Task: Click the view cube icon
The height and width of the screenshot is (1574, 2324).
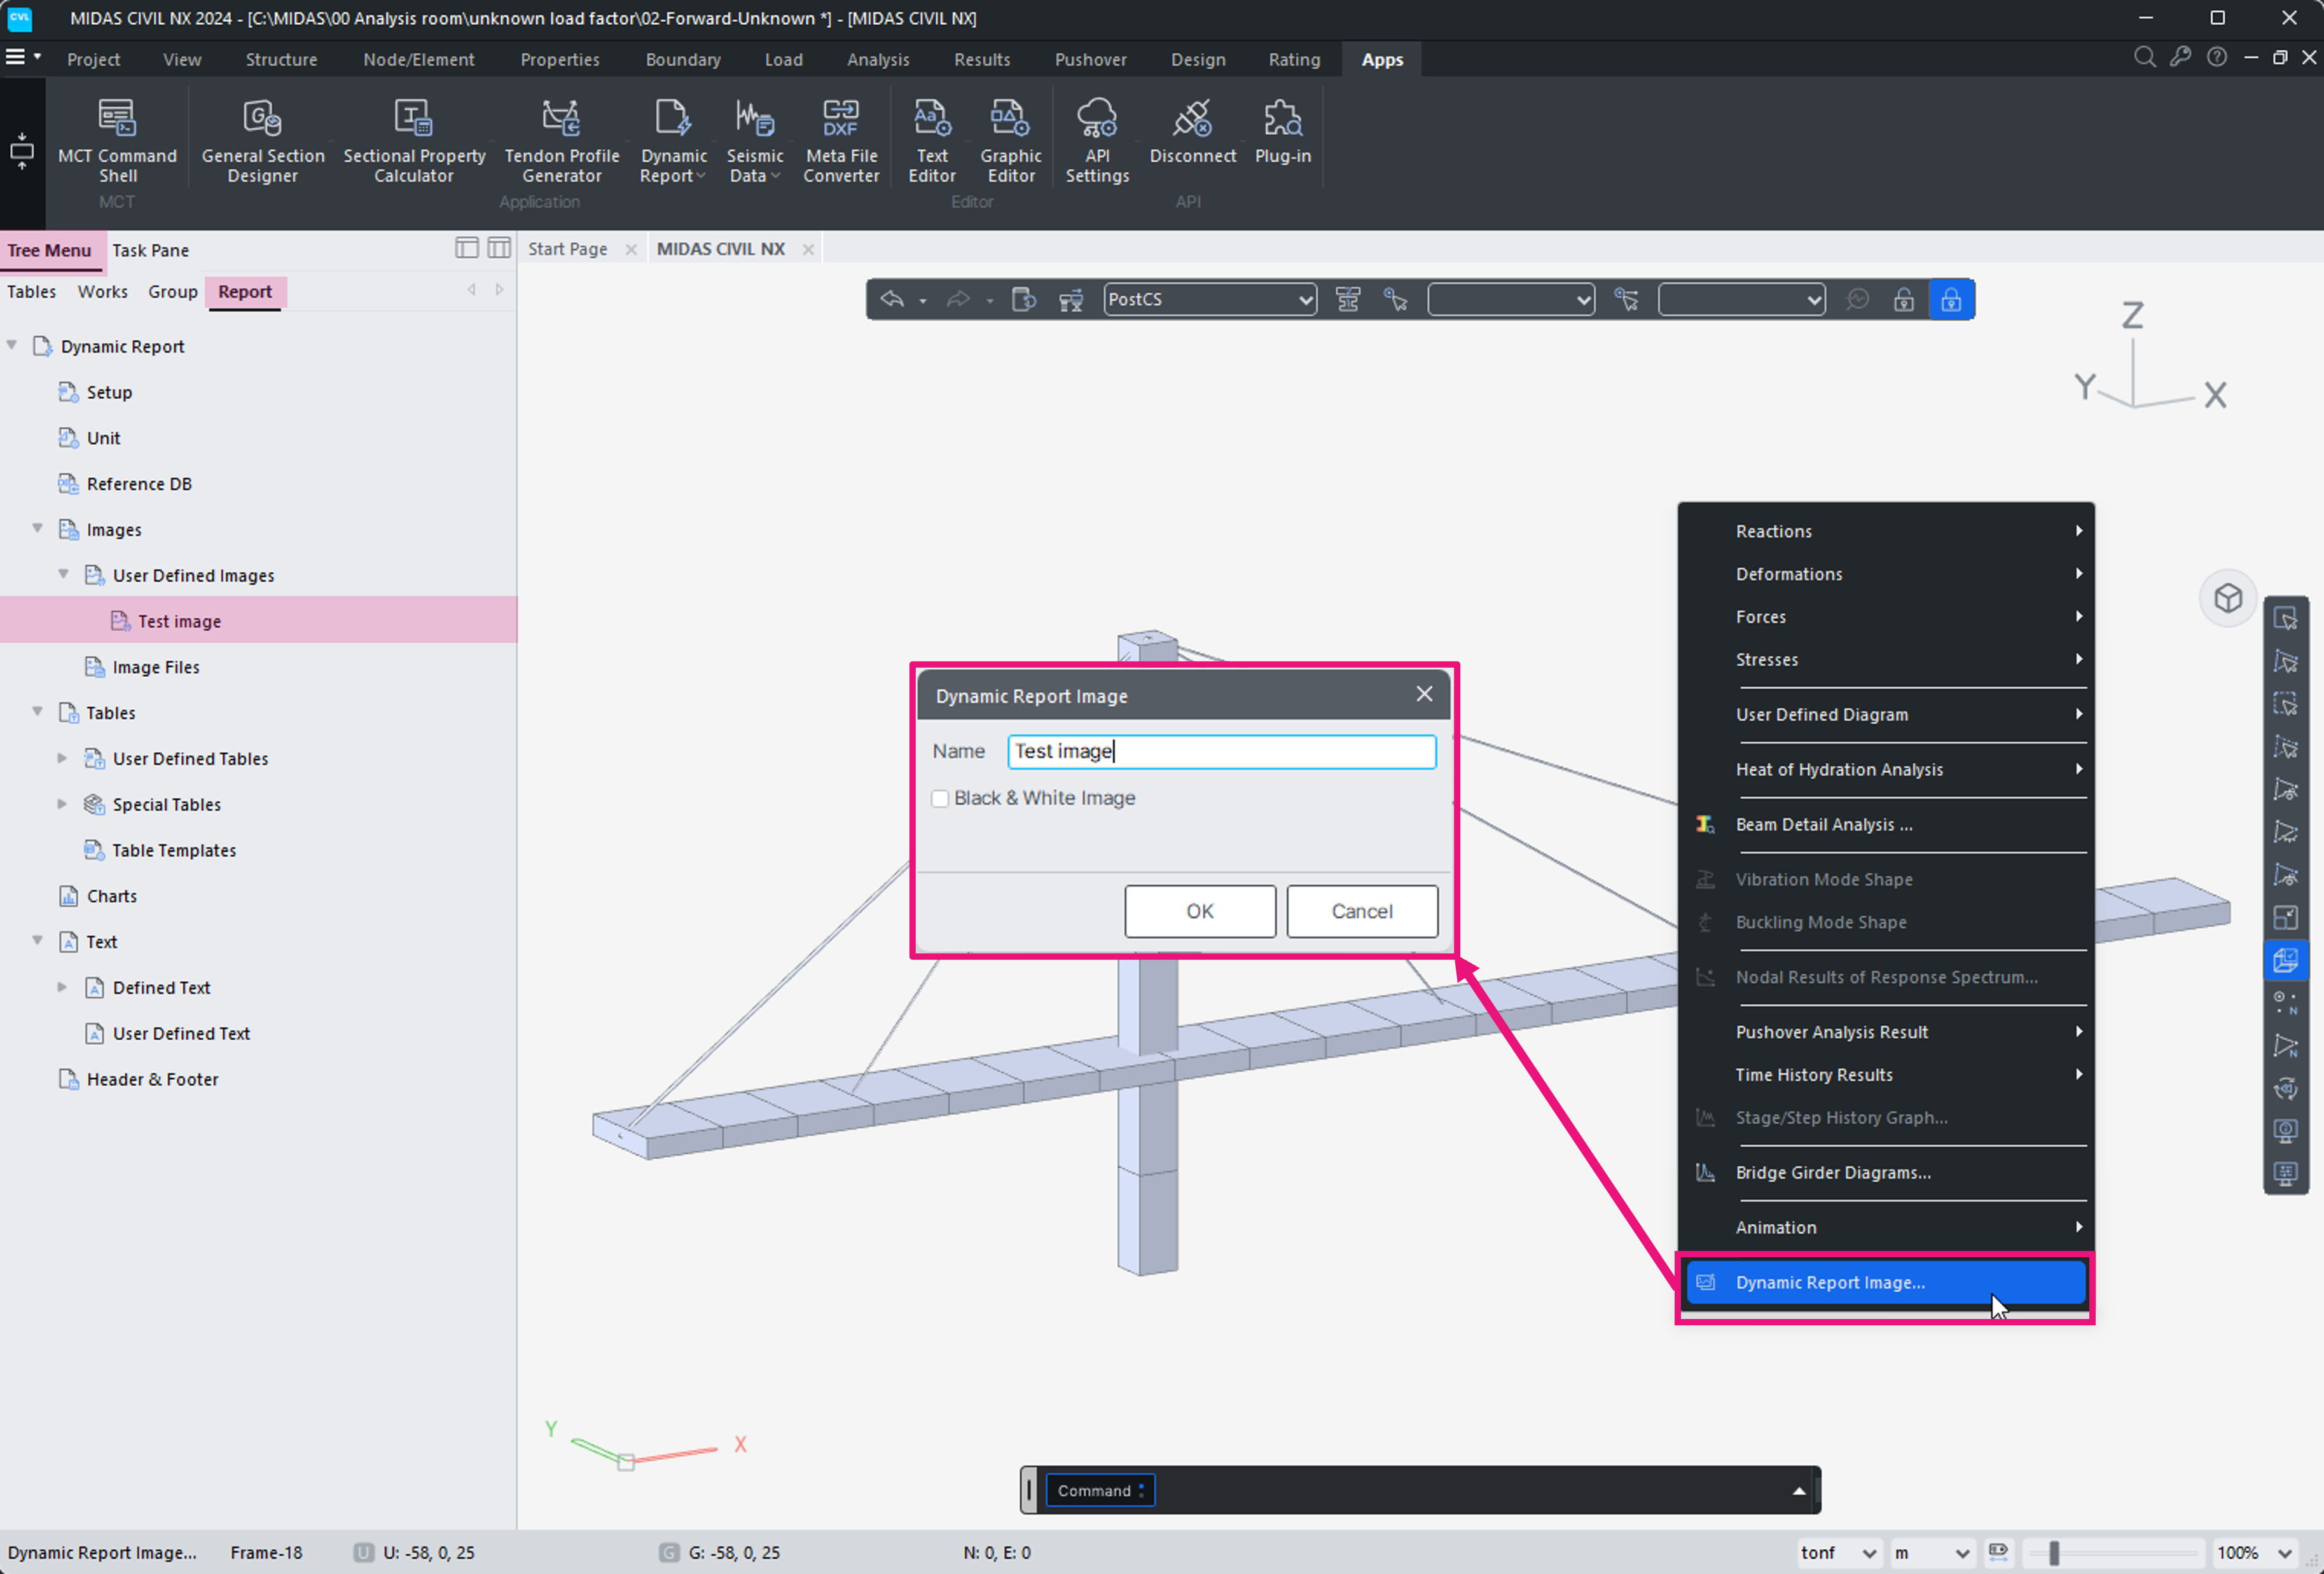Action: [2227, 598]
